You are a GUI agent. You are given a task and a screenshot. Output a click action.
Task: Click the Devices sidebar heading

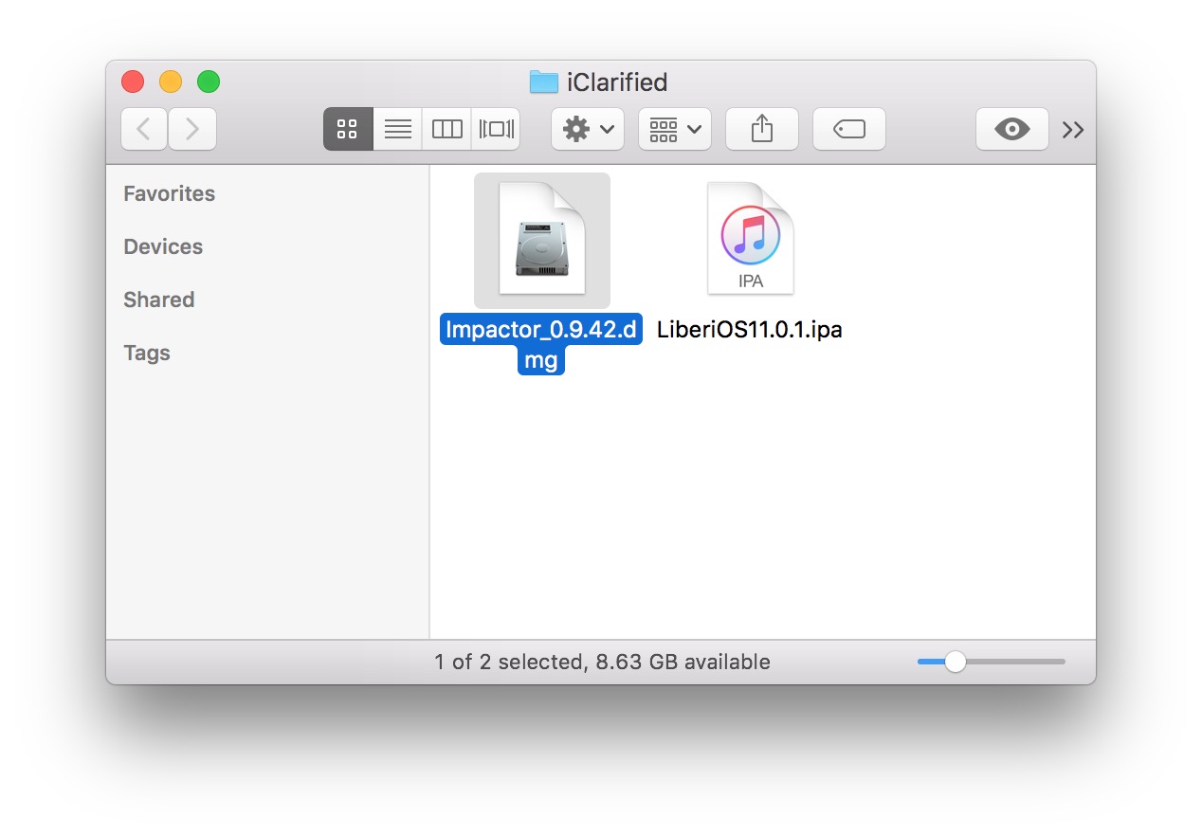[x=163, y=246]
